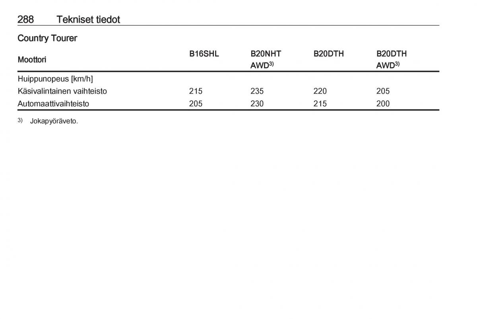Click manual gearbox value 235
The width and height of the screenshot is (477, 319).
(x=257, y=91)
